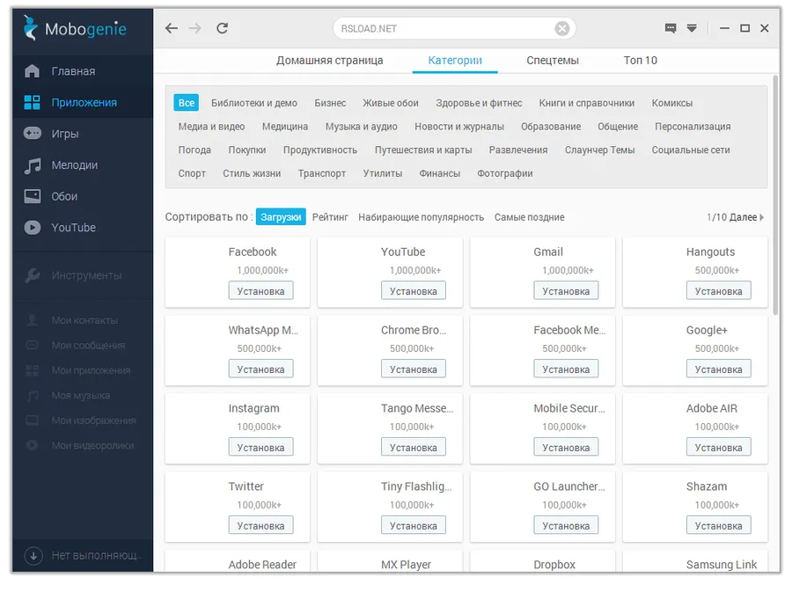Click the vertical scrollbar thumb

point(775,194)
